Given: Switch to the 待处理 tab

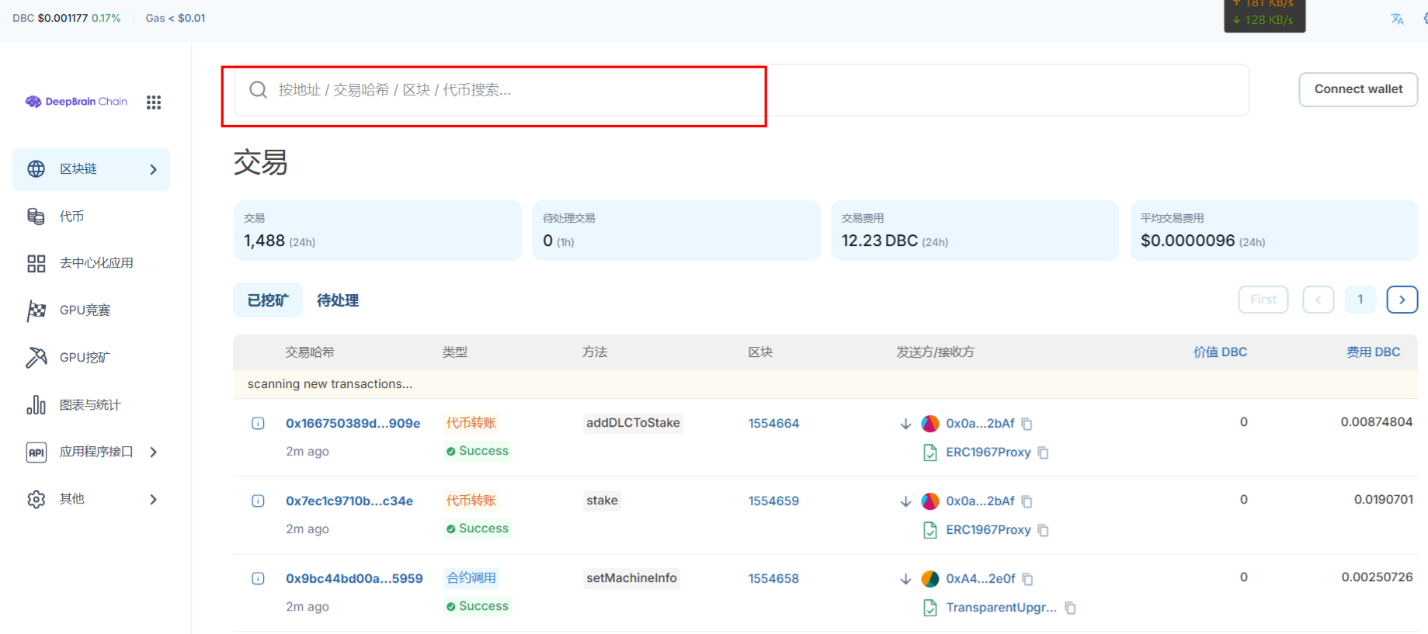Looking at the screenshot, I should [338, 300].
